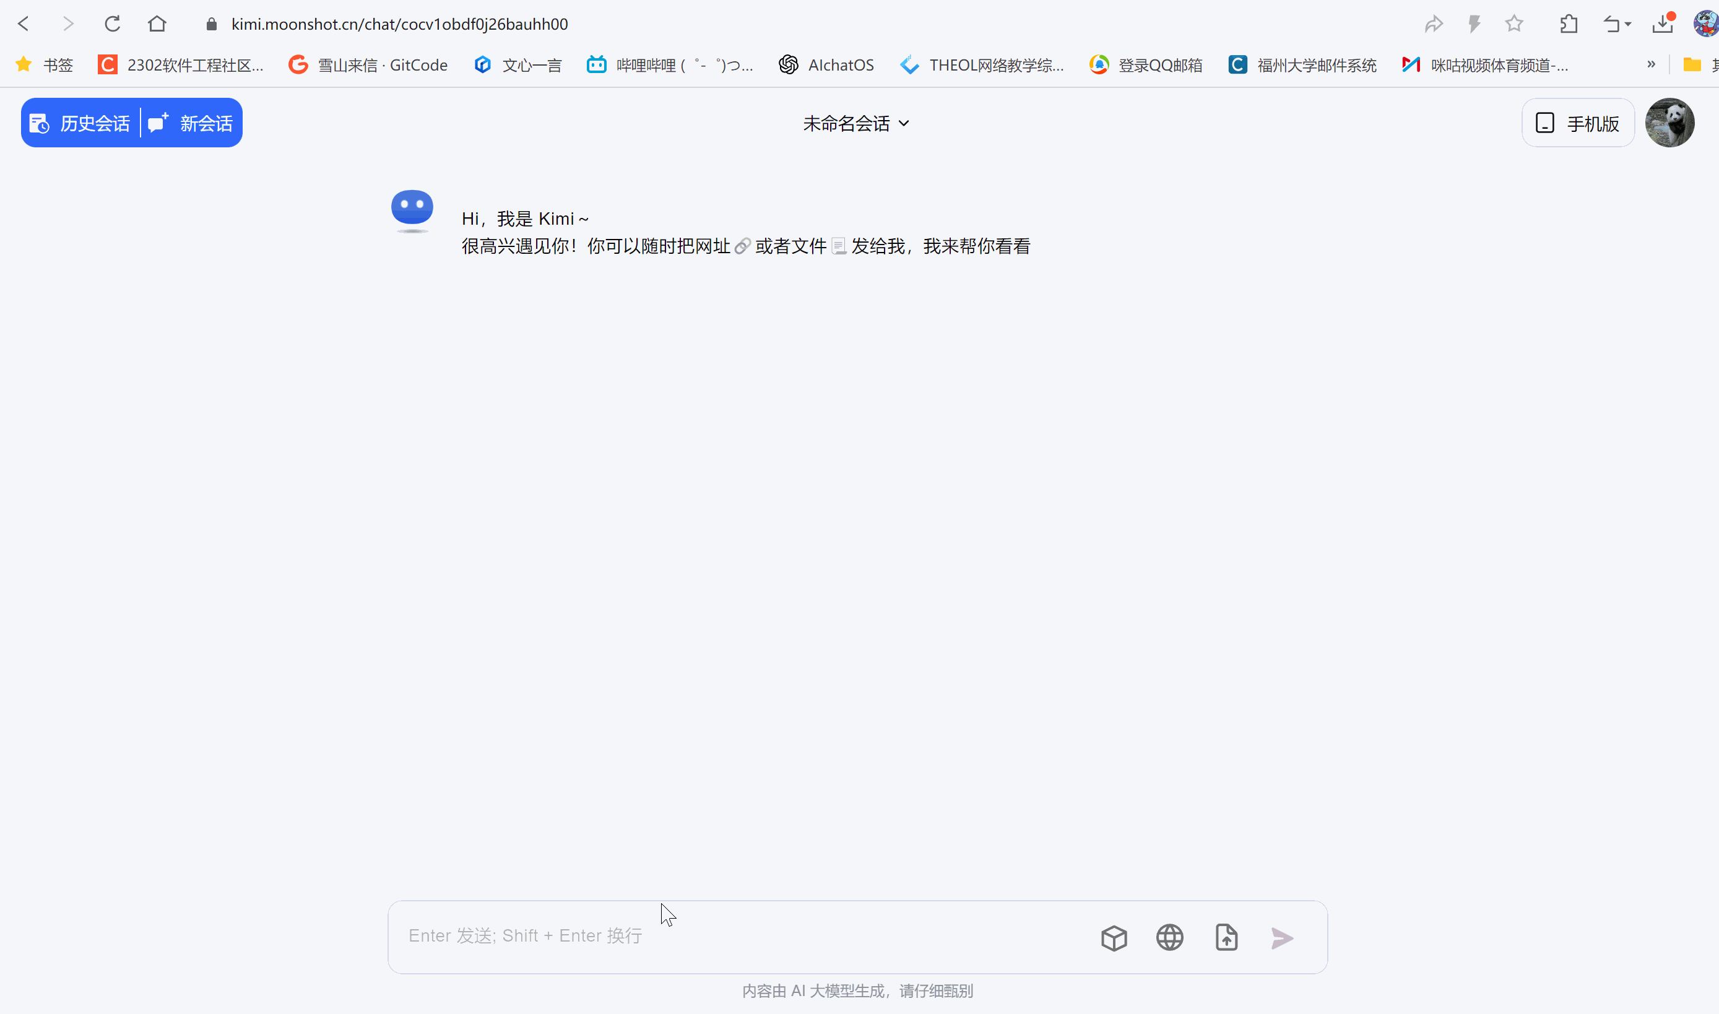1719x1014 pixels.
Task: Go back in browser history
Action: click(24, 24)
